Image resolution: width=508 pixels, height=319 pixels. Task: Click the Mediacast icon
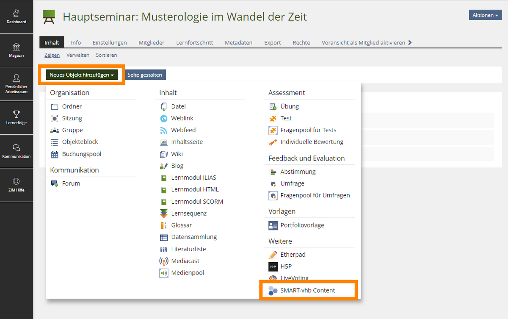click(164, 261)
